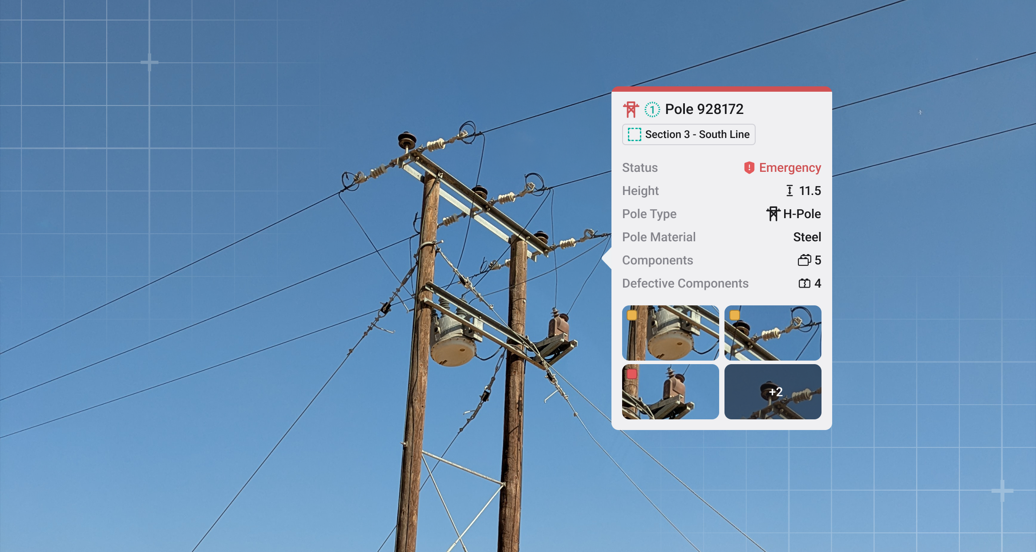The image size is (1036, 552).
Task: Click the Height label
Action: point(640,191)
